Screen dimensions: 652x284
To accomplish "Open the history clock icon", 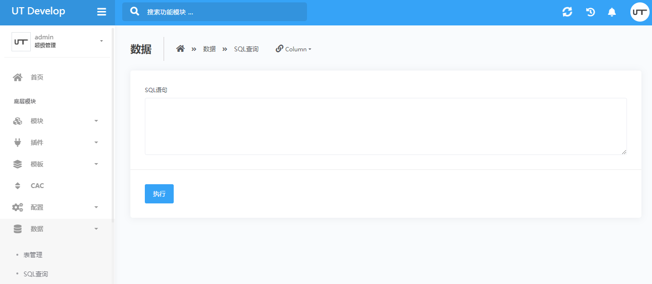I will coord(590,12).
